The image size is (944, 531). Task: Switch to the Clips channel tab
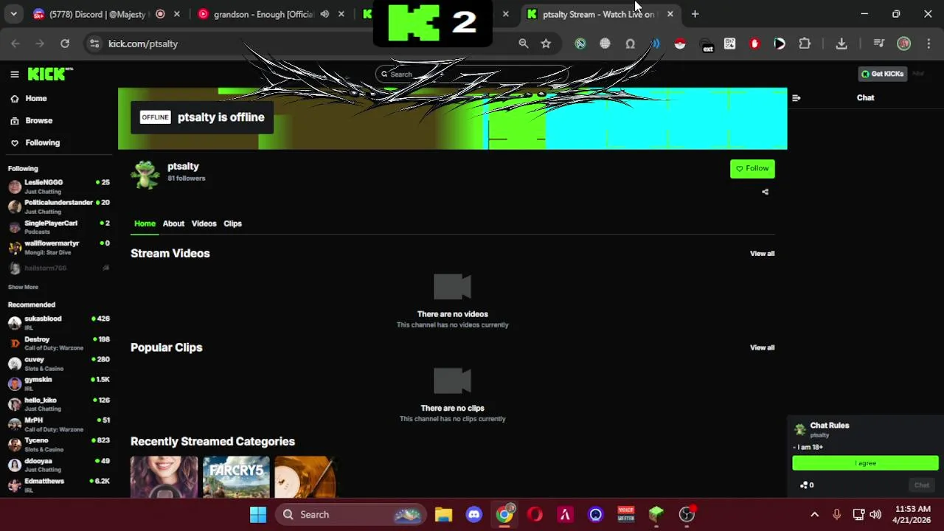pos(232,223)
